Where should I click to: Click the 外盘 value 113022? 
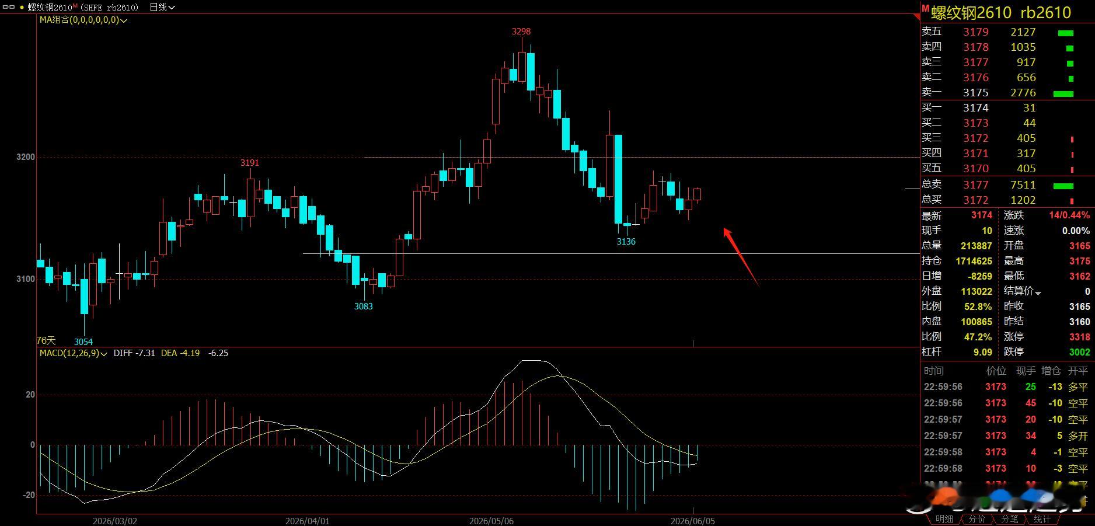click(x=977, y=291)
